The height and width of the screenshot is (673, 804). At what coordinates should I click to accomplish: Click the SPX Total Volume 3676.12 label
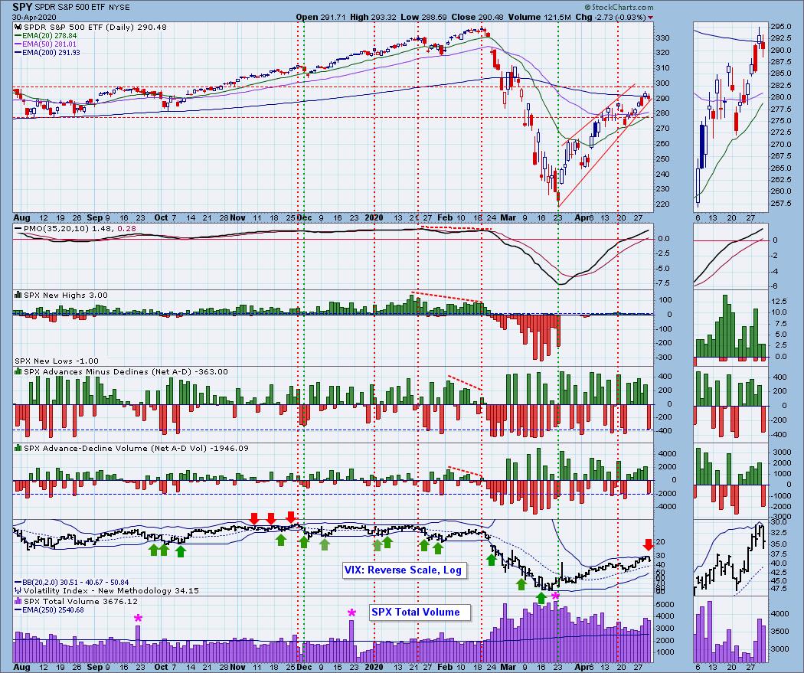tap(80, 601)
